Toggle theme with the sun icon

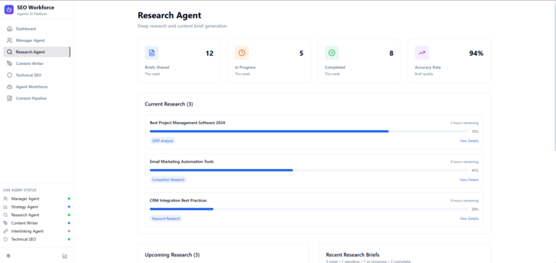[9, 256]
